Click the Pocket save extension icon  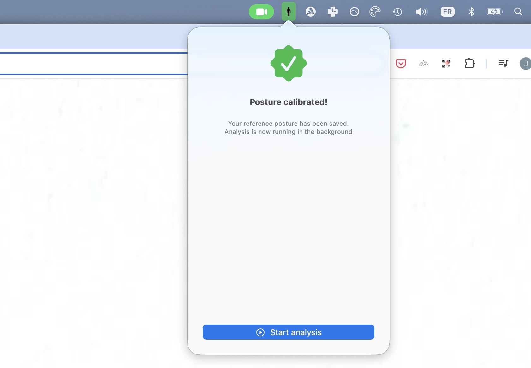click(x=401, y=64)
